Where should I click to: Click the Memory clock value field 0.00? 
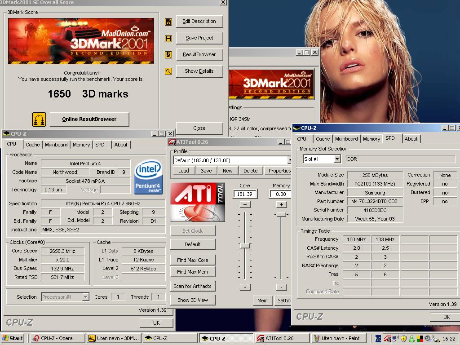tap(280, 194)
